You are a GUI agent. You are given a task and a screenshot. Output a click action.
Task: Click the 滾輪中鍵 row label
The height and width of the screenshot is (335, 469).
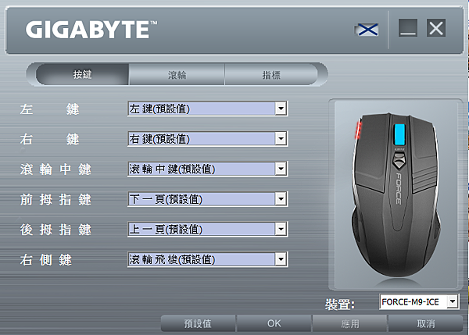(55, 169)
